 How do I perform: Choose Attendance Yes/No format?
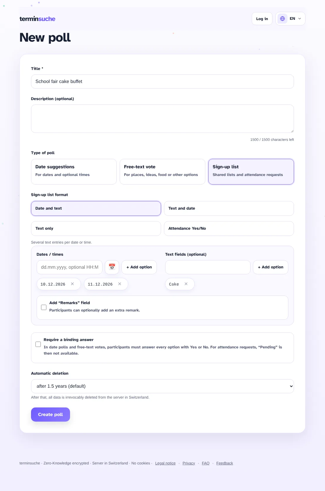point(229,229)
